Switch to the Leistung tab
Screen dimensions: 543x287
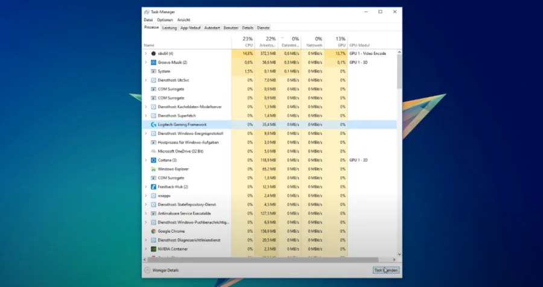(x=170, y=28)
